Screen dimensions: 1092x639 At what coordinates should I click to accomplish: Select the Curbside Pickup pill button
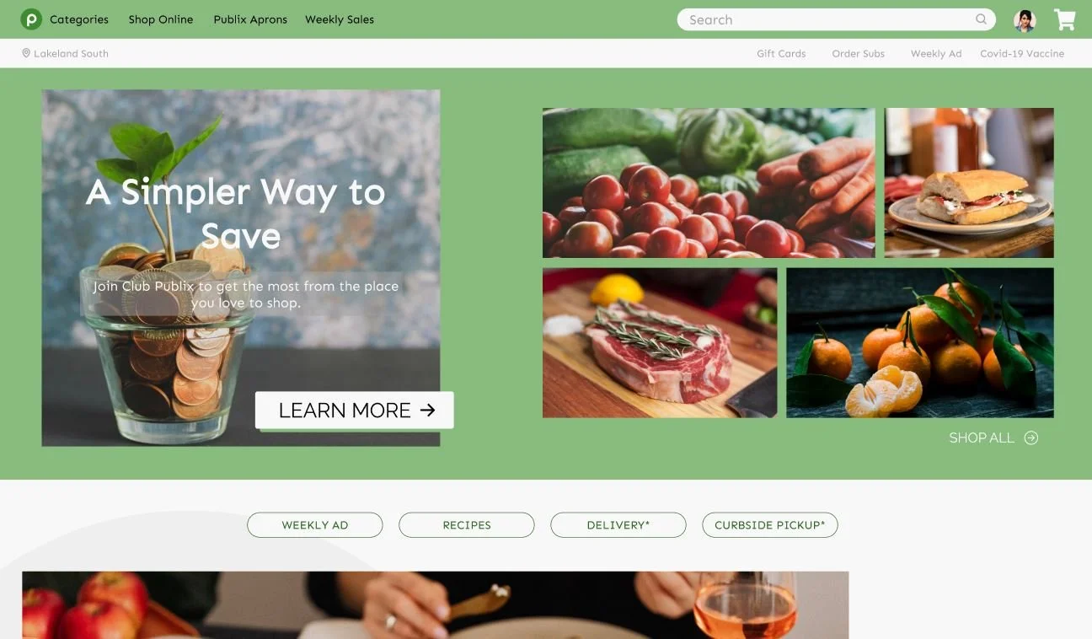pos(770,524)
